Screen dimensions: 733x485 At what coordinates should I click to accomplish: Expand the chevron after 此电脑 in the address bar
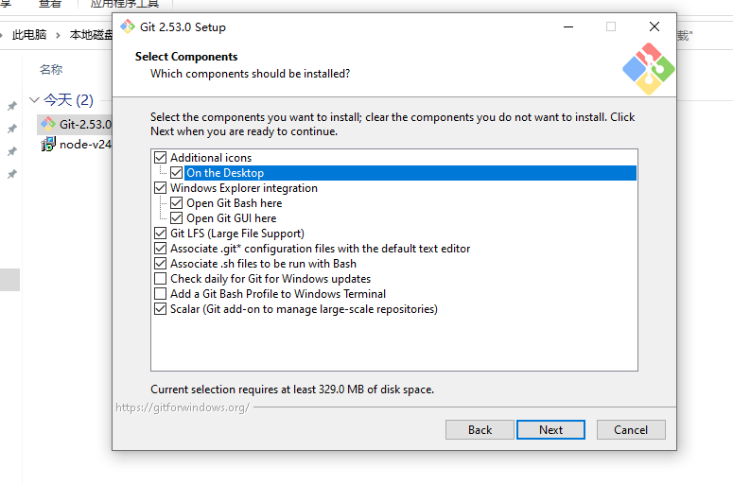(58, 35)
